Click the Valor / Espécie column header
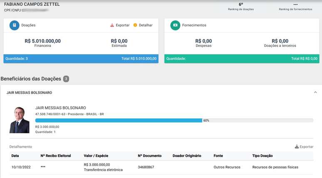The width and height of the screenshot is (322, 178). tap(96, 156)
